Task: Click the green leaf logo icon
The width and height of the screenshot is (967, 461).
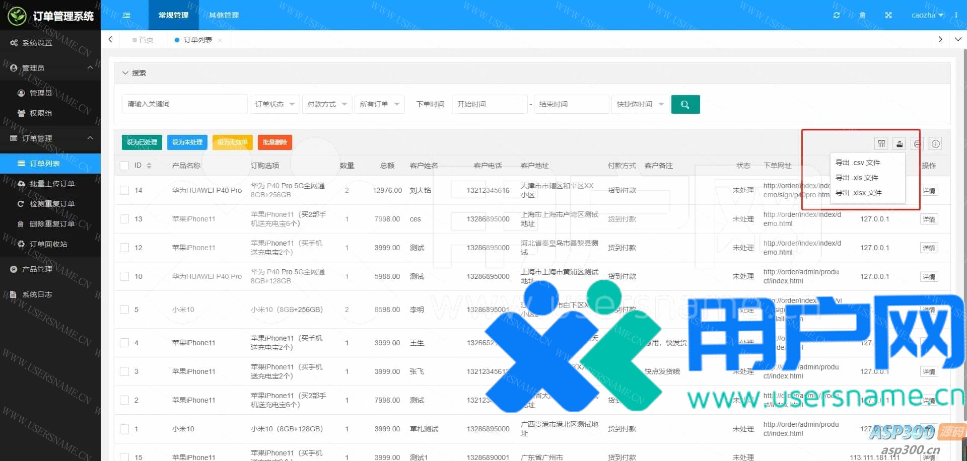Action: pyautogui.click(x=17, y=16)
